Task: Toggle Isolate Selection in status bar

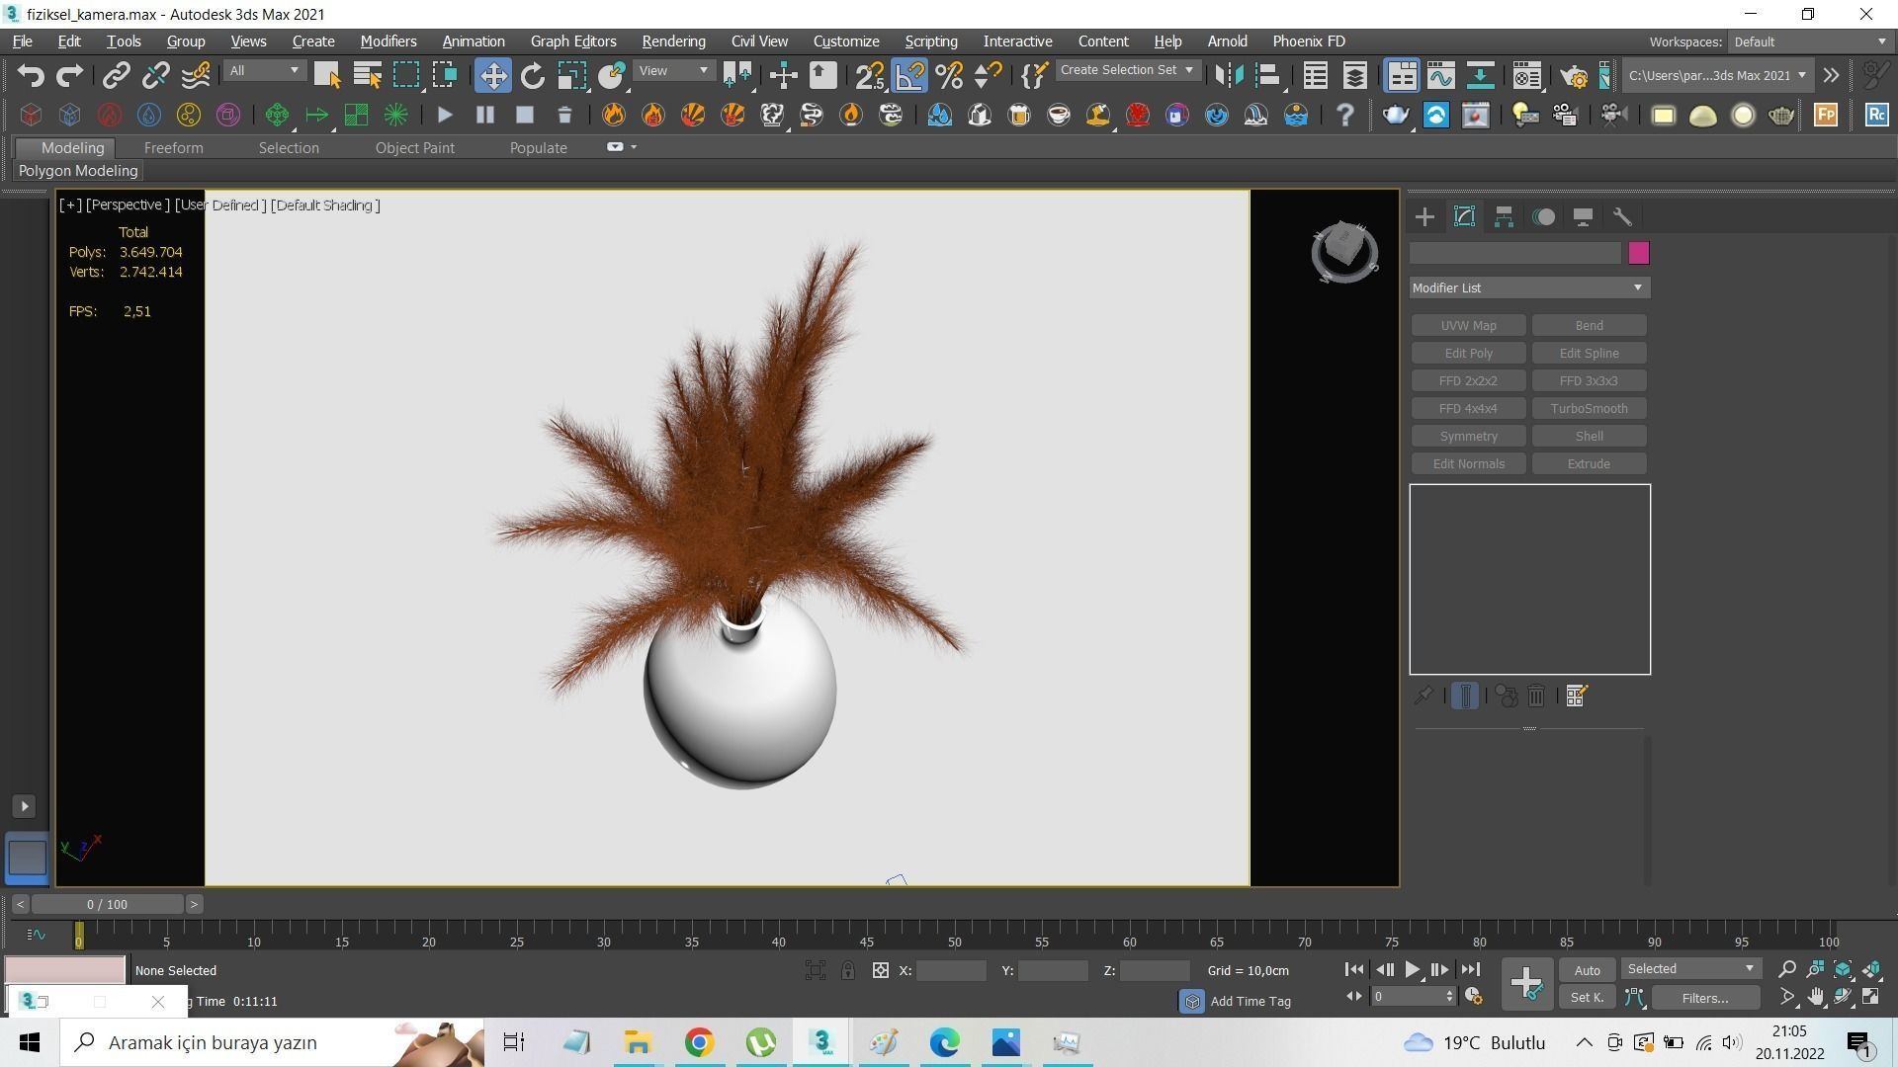Action: click(x=815, y=970)
